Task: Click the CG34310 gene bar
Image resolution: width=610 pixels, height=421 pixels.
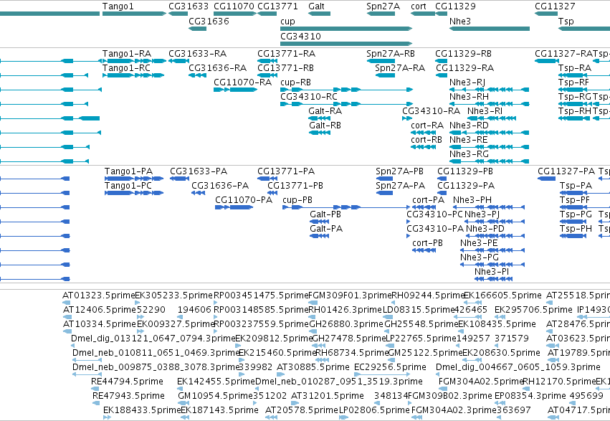Action: [x=346, y=43]
